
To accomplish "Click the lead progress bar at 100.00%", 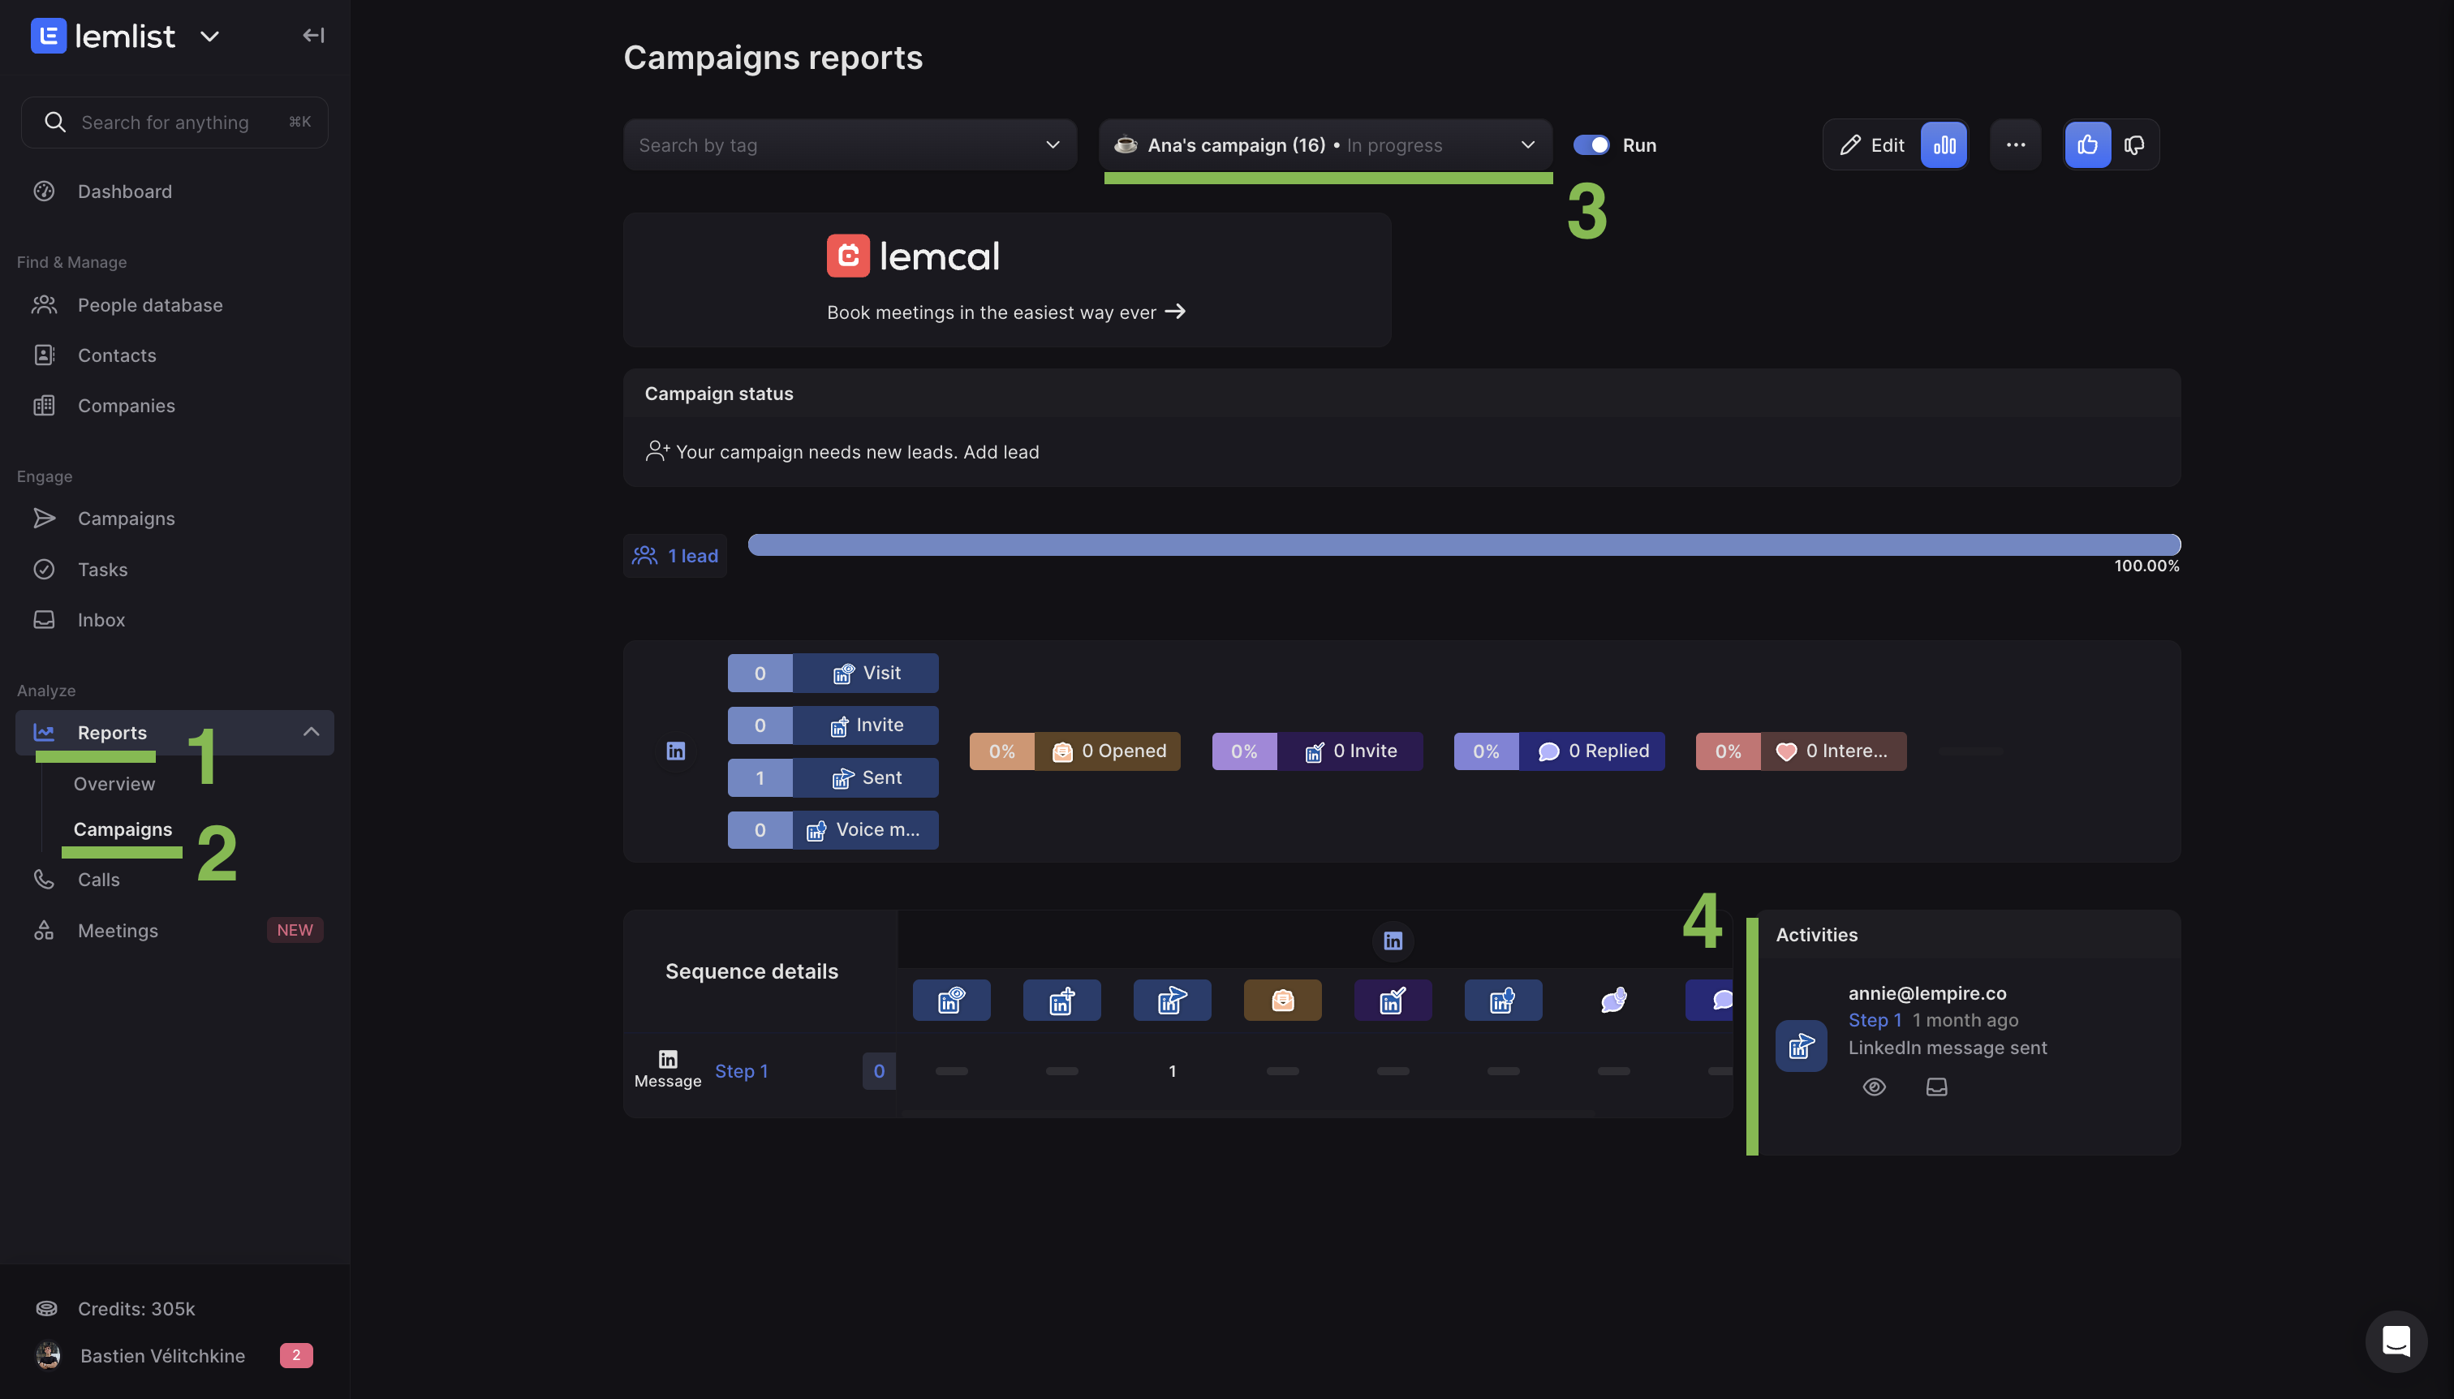I will point(1464,545).
